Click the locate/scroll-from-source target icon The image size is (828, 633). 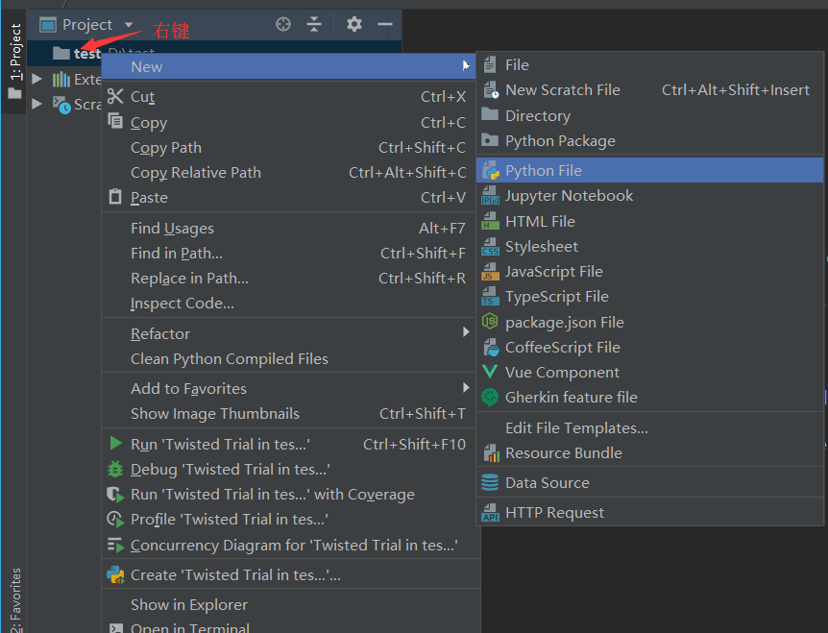point(283,24)
